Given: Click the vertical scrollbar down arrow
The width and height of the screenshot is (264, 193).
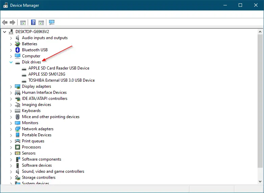Looking at the screenshot, I should [261, 182].
